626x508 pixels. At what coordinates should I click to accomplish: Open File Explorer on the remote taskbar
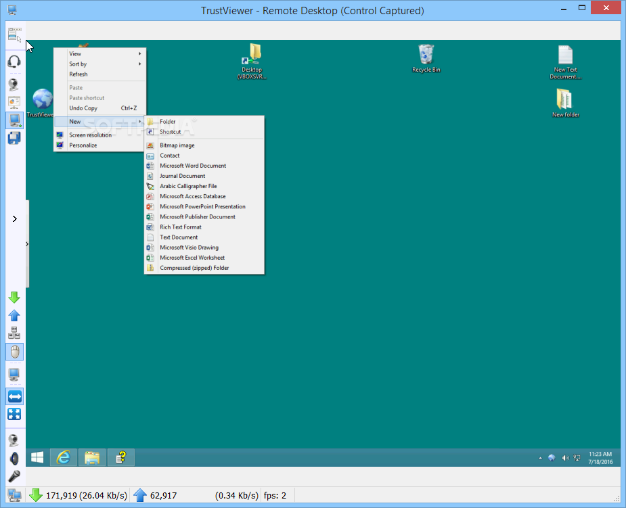92,457
